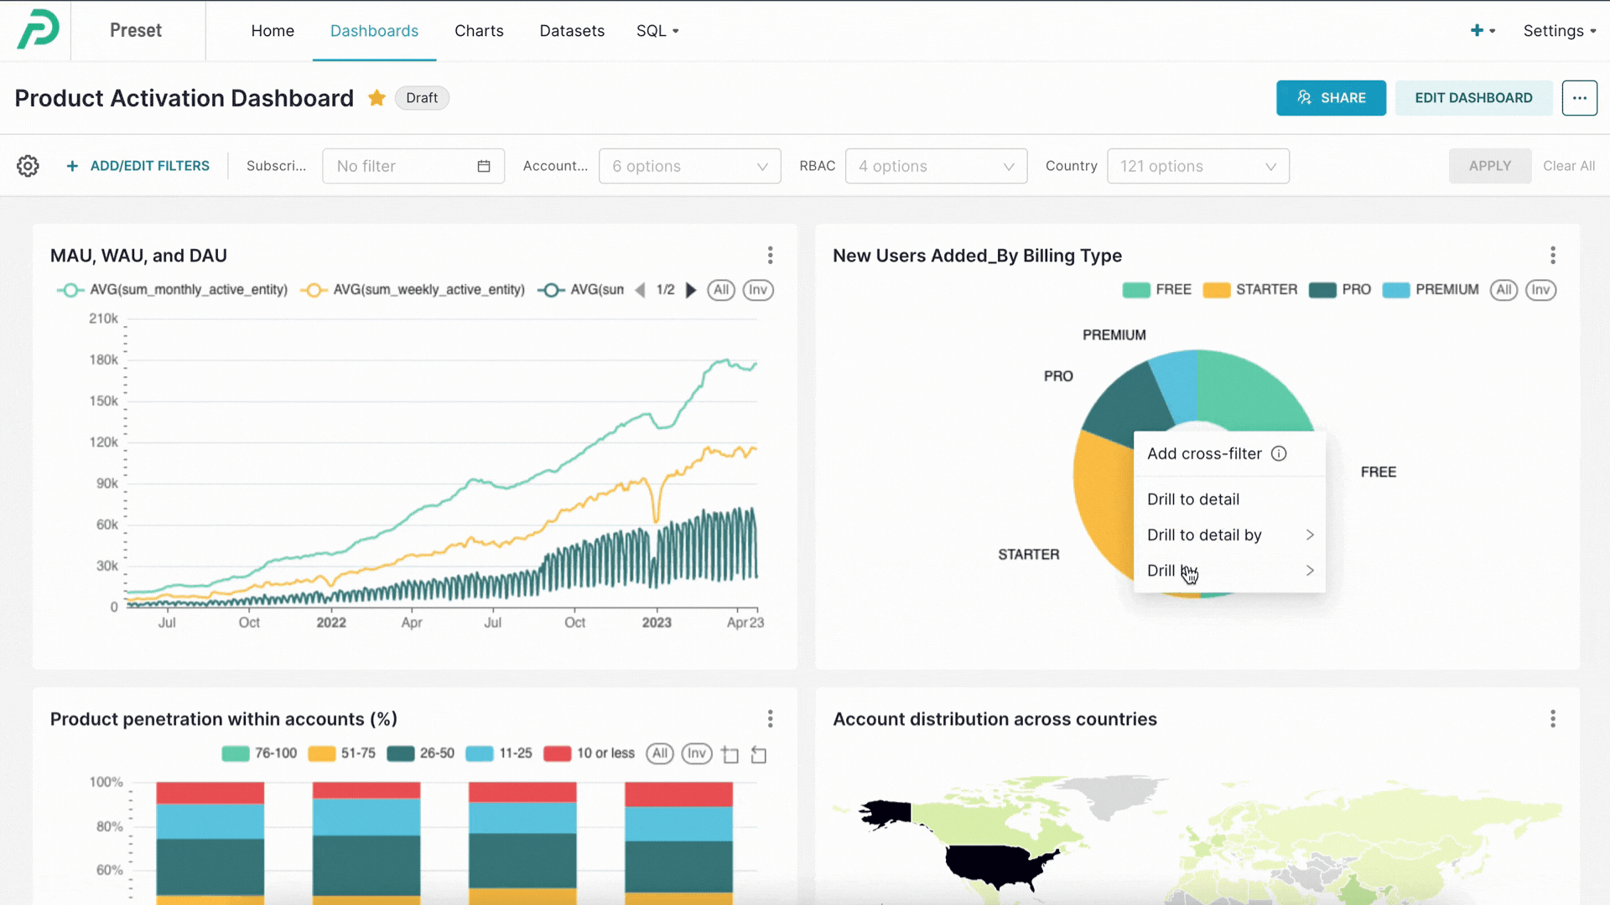Click the EDIT DASHBOARD button
This screenshot has width=1610, height=905.
point(1473,98)
